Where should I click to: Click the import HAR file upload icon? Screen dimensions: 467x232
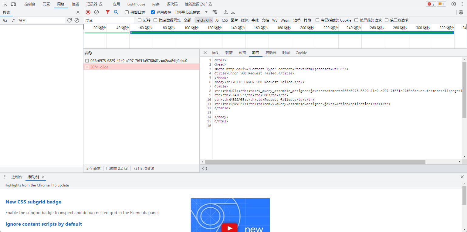(226, 12)
